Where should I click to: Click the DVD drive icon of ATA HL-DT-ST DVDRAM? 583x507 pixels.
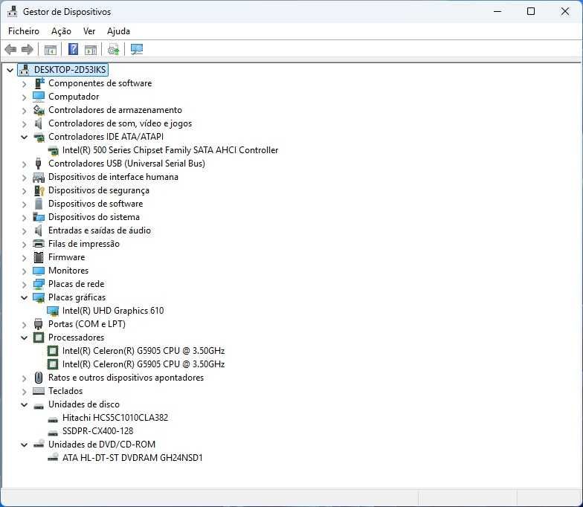[53, 458]
